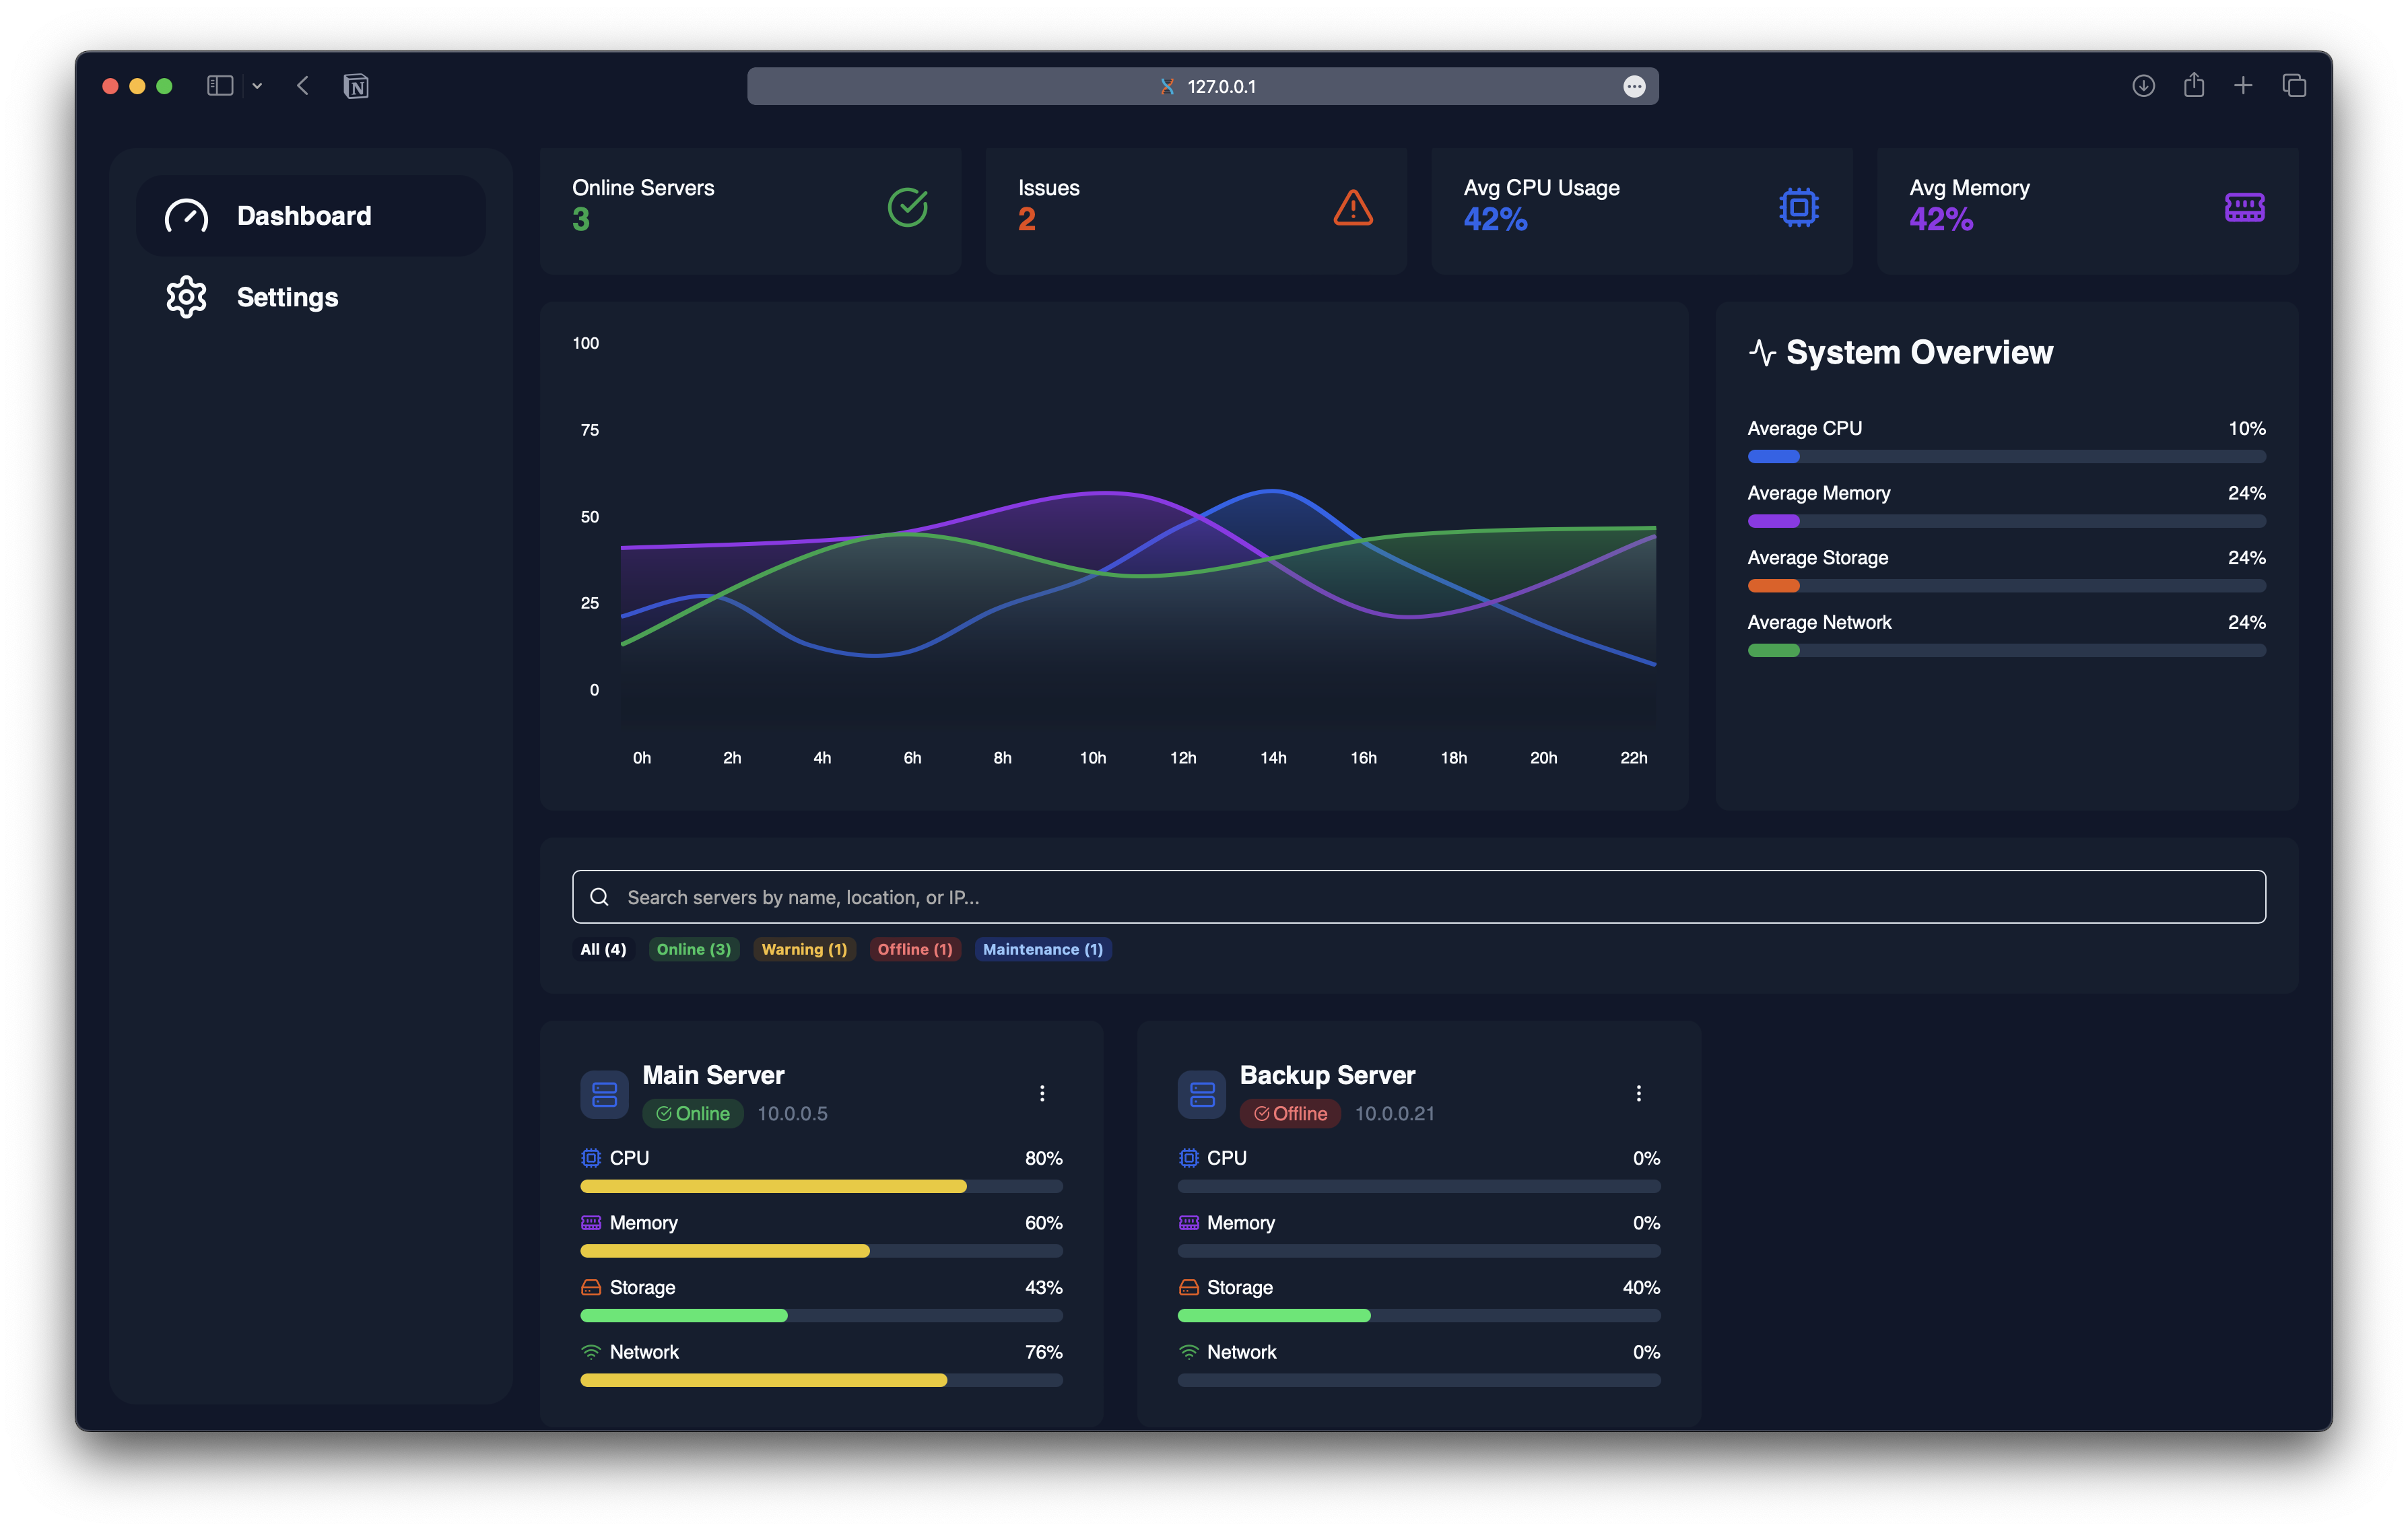Click Backup Server Storage 40% progress bar
The height and width of the screenshot is (1531, 2408).
1418,1315
